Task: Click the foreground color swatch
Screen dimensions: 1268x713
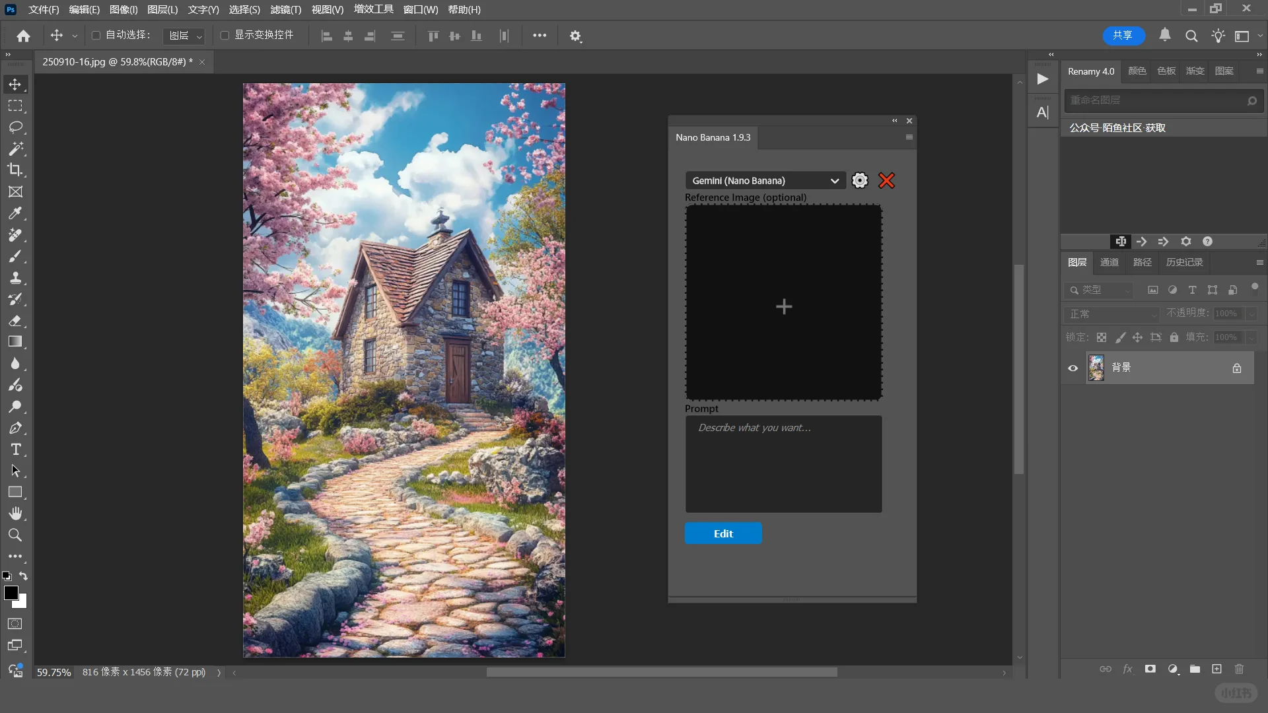Action: [11, 592]
